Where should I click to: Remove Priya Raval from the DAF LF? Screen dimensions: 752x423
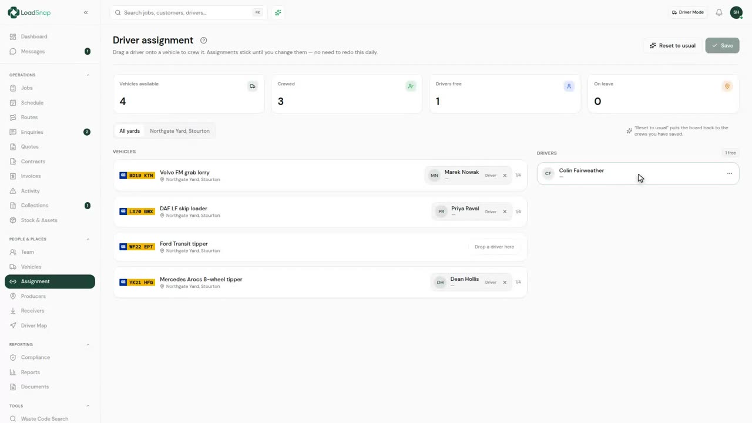[x=505, y=211]
